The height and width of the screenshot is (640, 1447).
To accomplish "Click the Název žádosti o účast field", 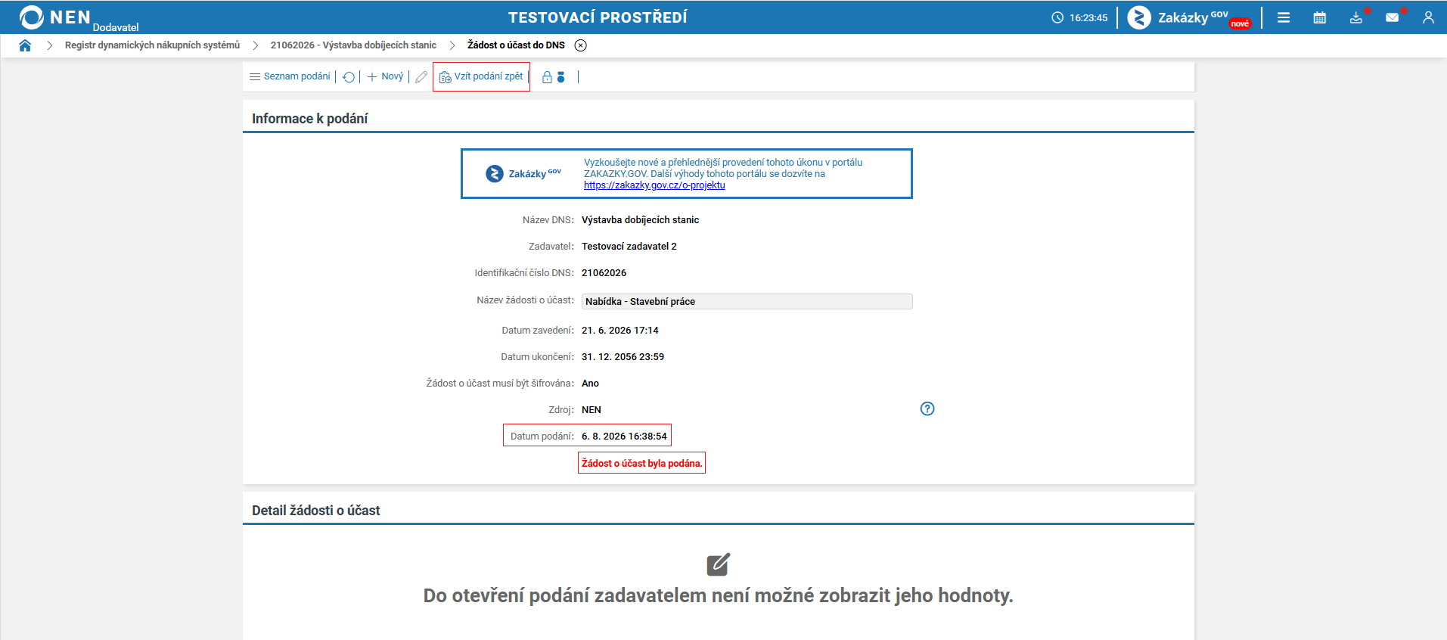I will 747,301.
